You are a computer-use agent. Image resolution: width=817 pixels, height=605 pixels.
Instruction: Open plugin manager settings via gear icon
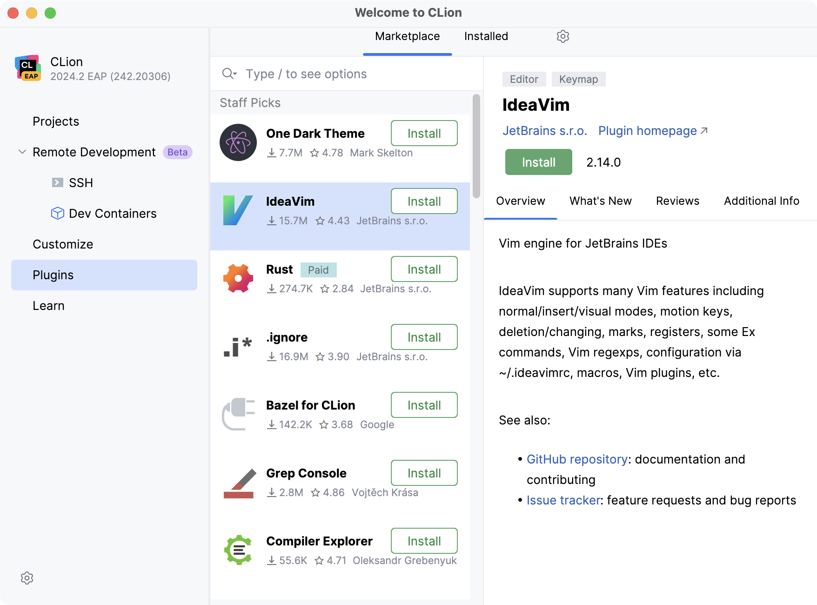click(x=563, y=36)
